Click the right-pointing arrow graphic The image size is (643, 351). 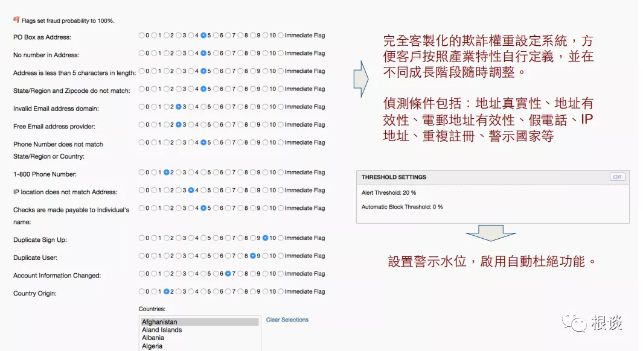(x=360, y=78)
